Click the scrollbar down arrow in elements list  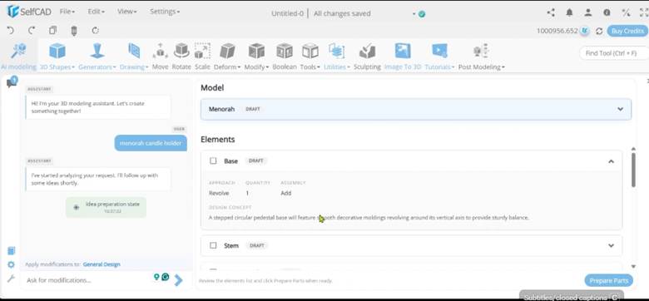pyautogui.click(x=633, y=267)
